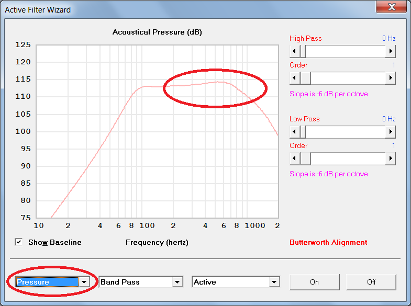
Task: Click Low Pass Order right arrow
Action: tap(390, 158)
